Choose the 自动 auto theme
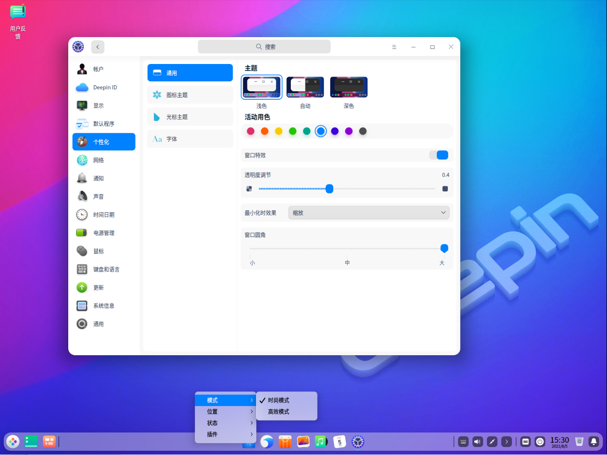The image size is (607, 455). coord(305,88)
